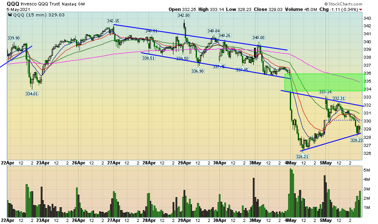Click 342 on the price axis
Screen dimensions: 378x224
(x=367, y=26)
